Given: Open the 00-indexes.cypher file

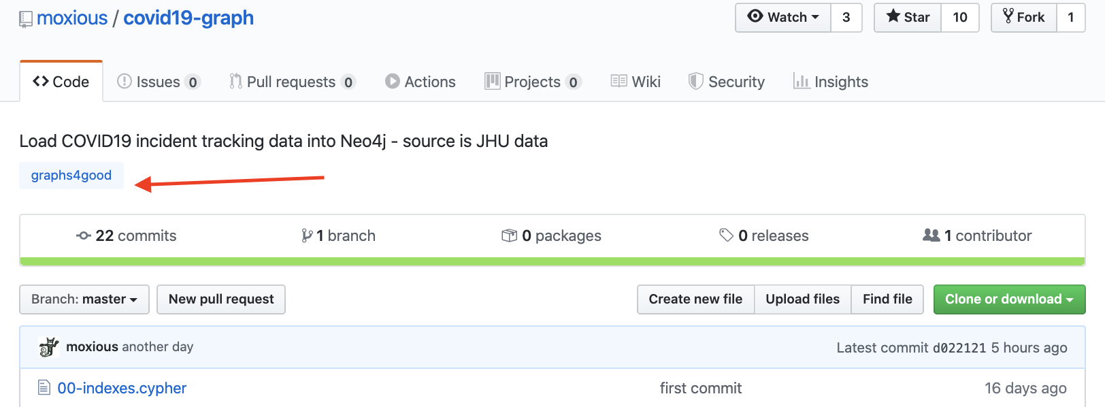Looking at the screenshot, I should click(x=122, y=388).
